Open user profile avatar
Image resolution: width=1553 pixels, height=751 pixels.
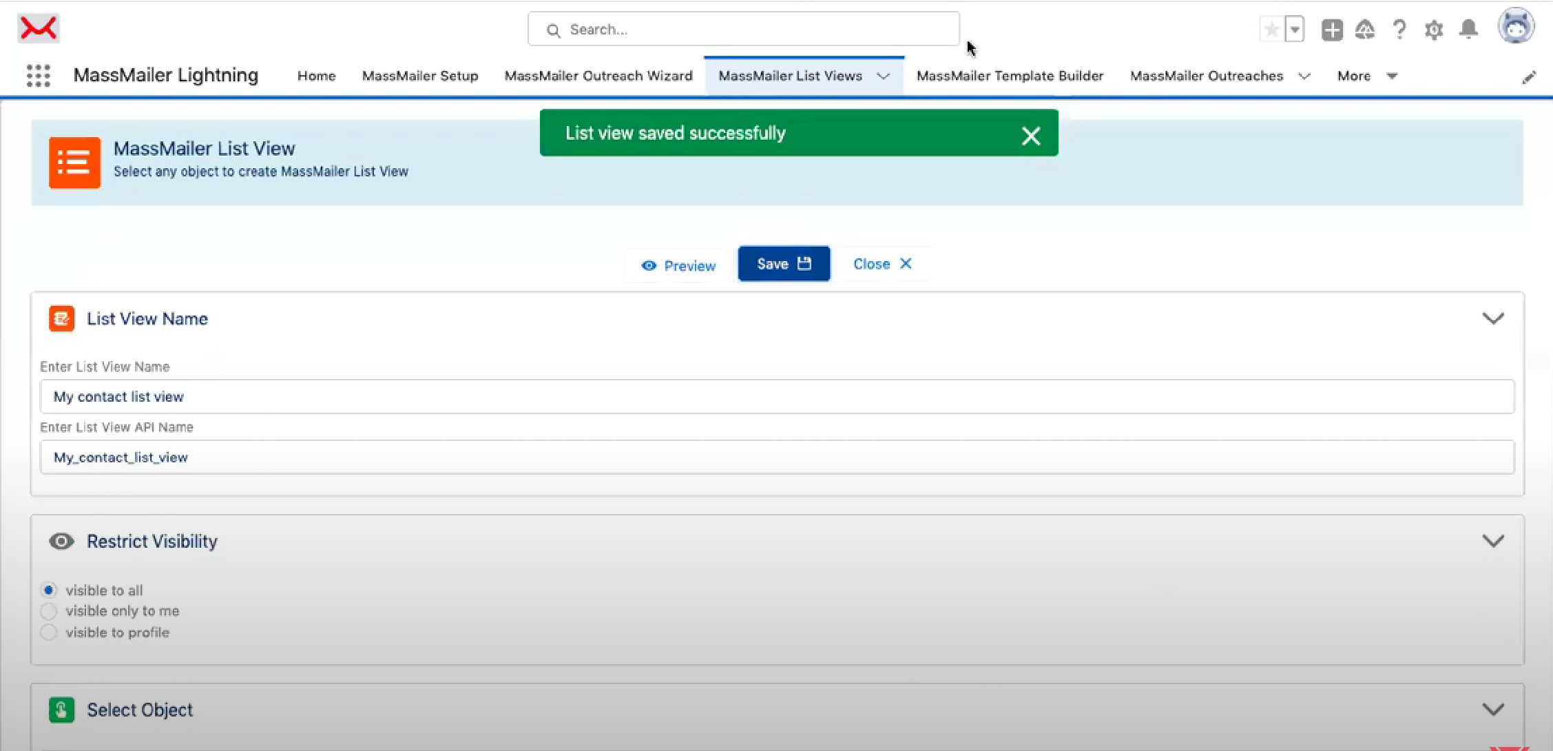pyautogui.click(x=1516, y=26)
